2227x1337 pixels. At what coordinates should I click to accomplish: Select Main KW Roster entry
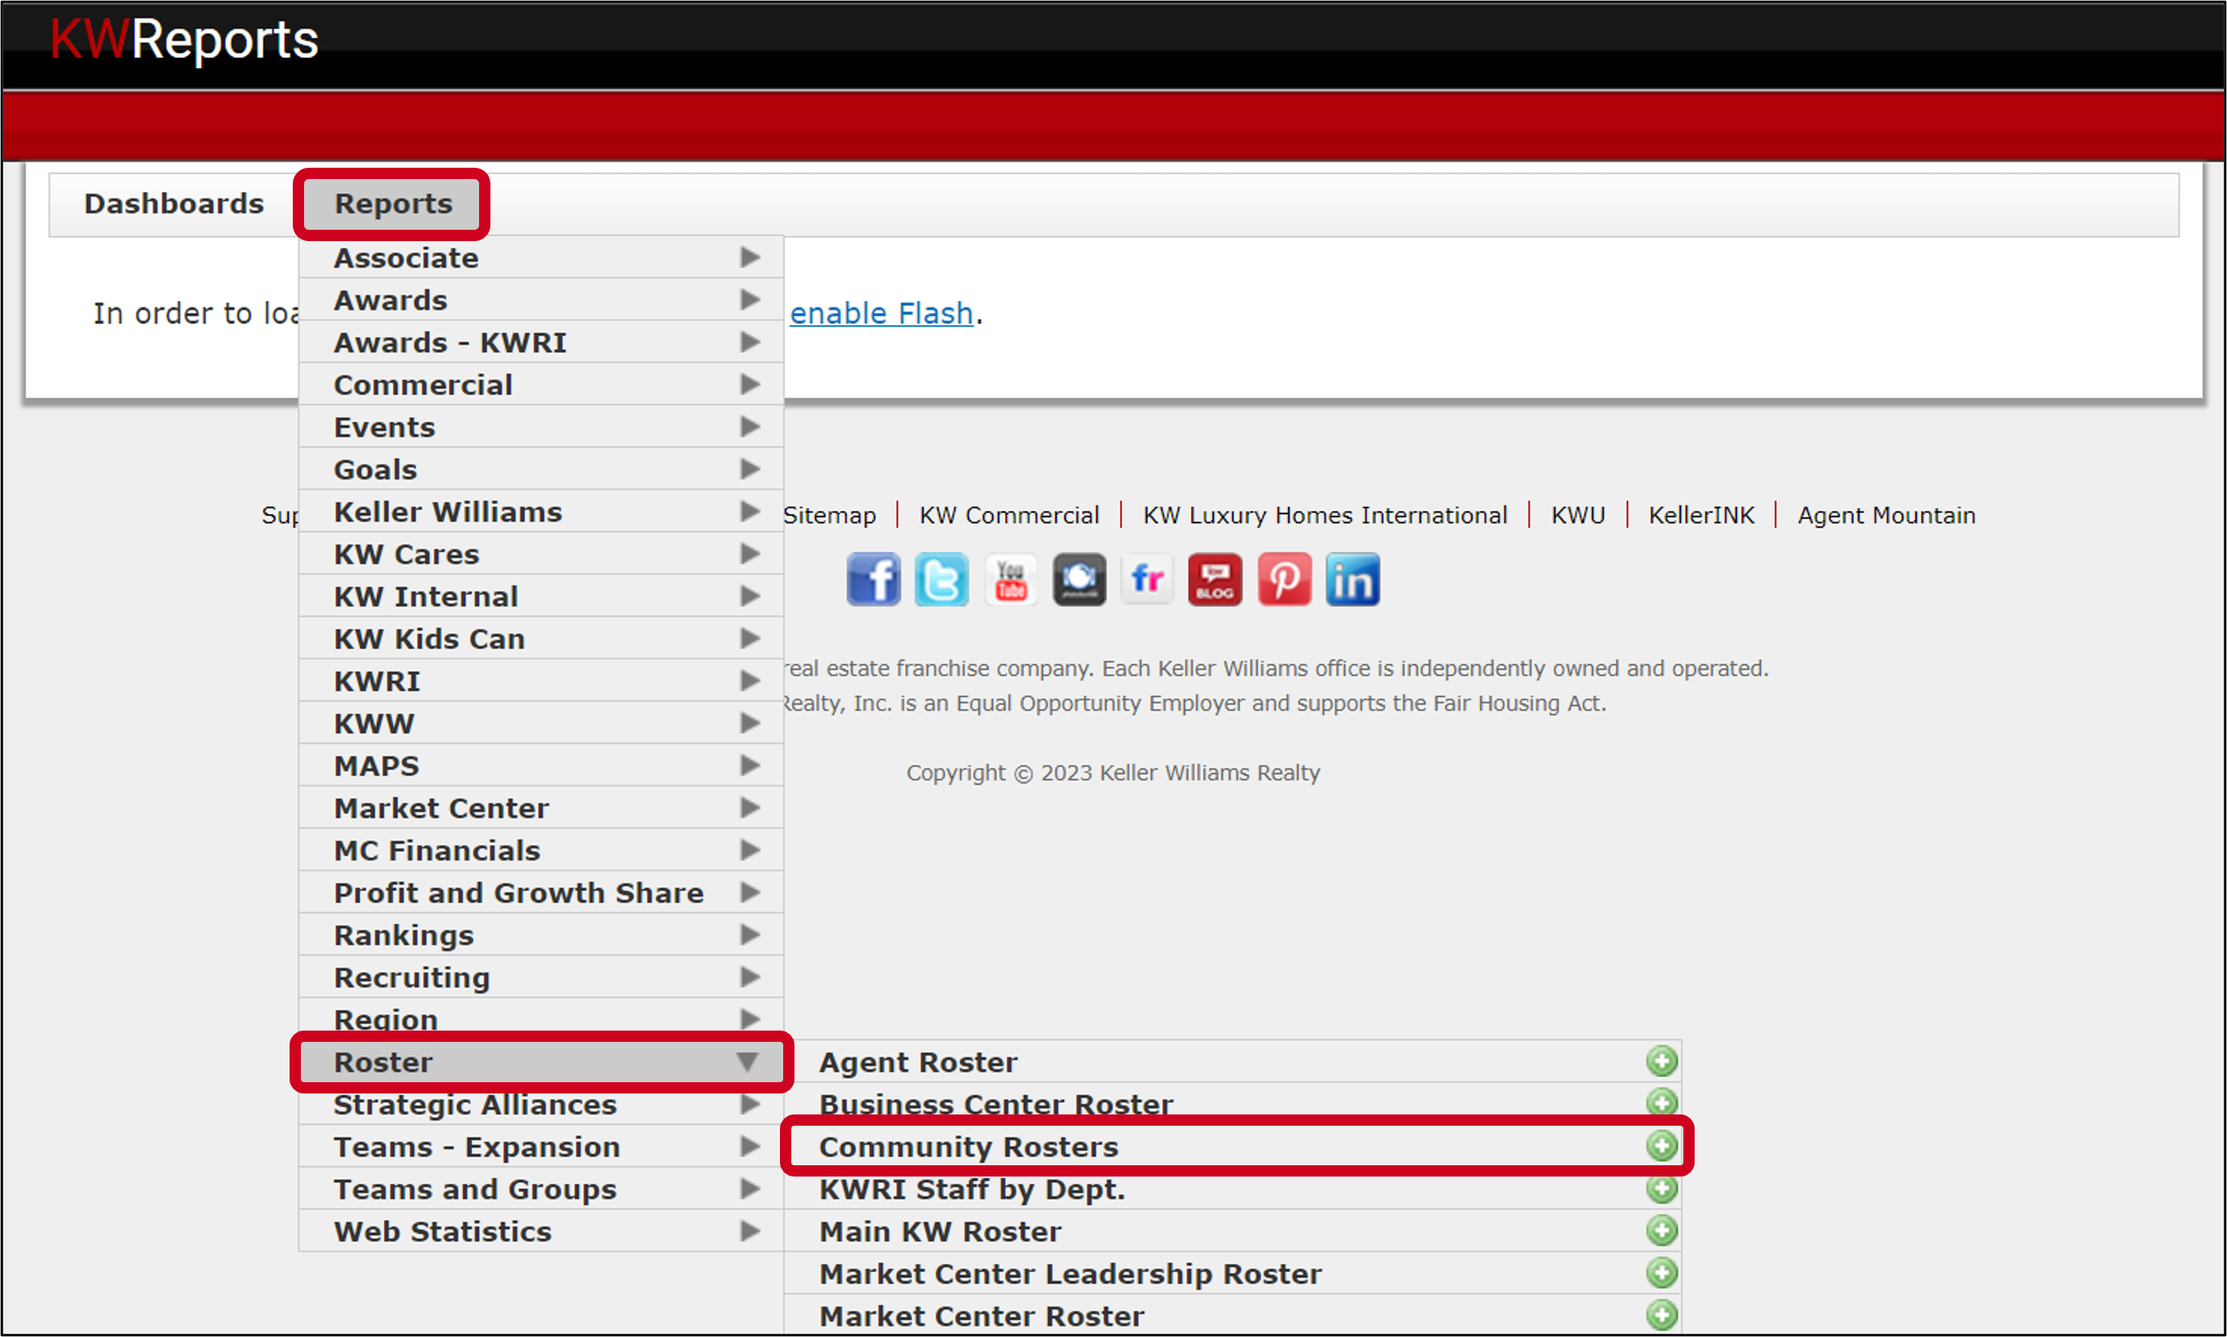pos(1233,1231)
